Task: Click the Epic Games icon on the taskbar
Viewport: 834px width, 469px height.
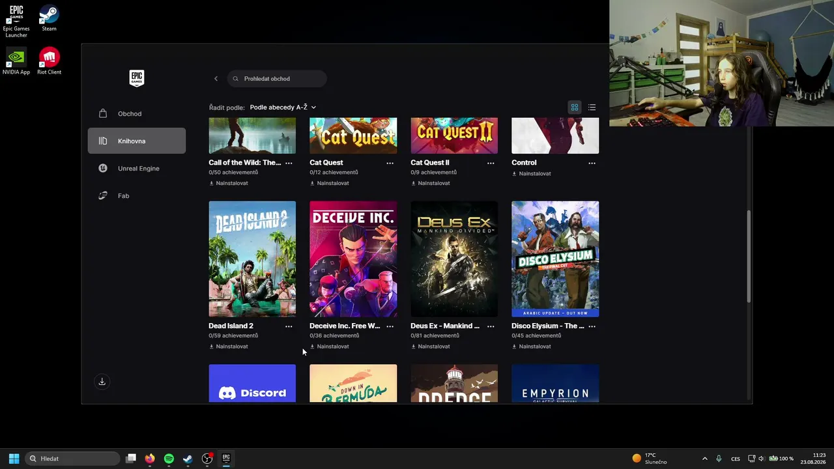Action: click(226, 459)
